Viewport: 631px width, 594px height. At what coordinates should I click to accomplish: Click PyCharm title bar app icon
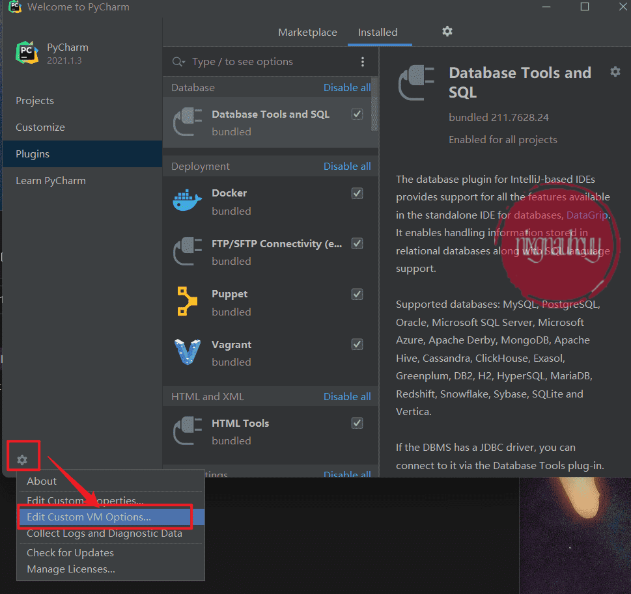point(15,7)
